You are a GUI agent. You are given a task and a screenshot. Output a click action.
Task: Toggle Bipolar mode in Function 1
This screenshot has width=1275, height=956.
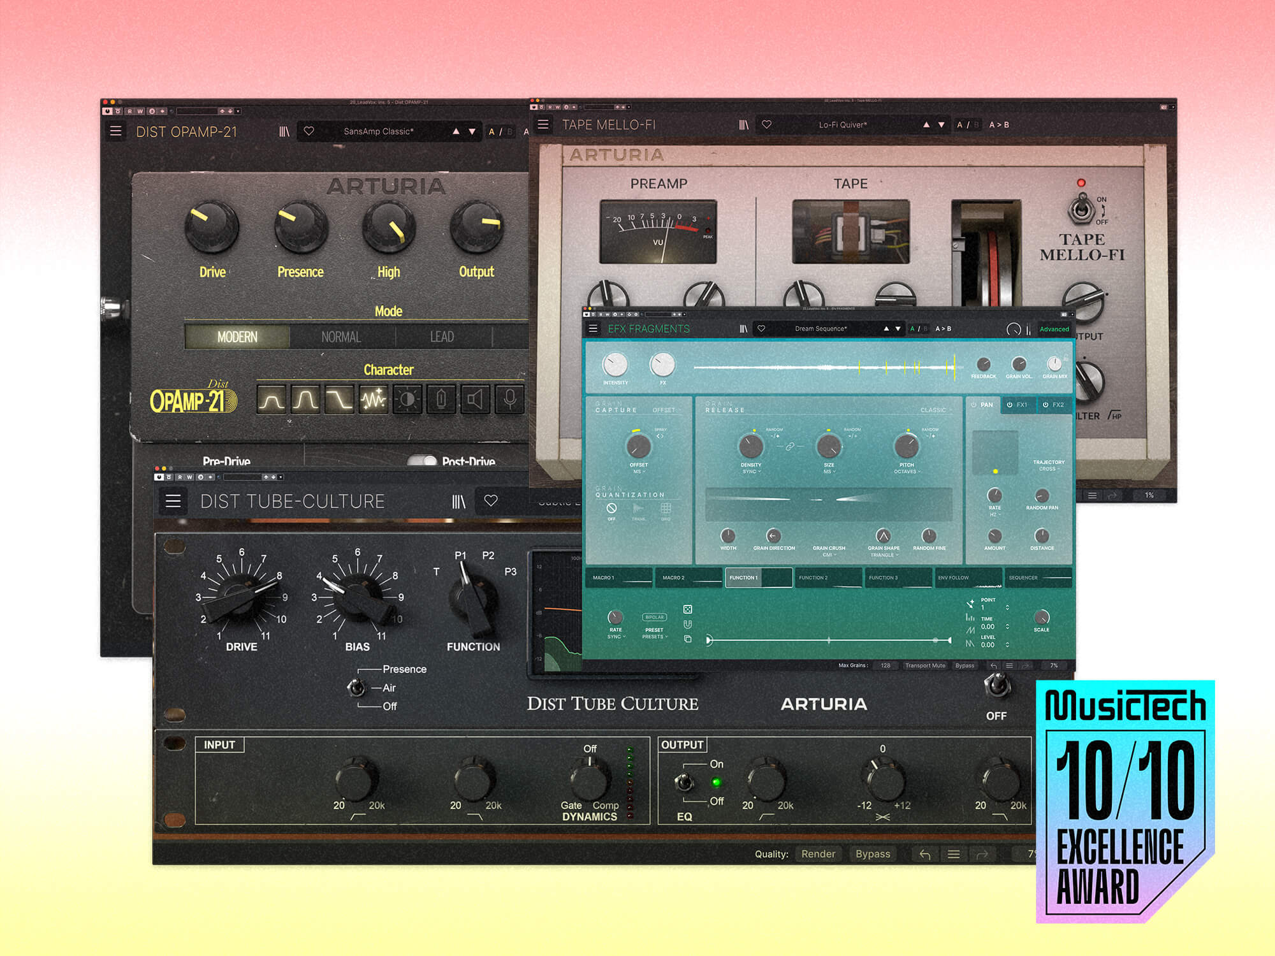(x=654, y=617)
